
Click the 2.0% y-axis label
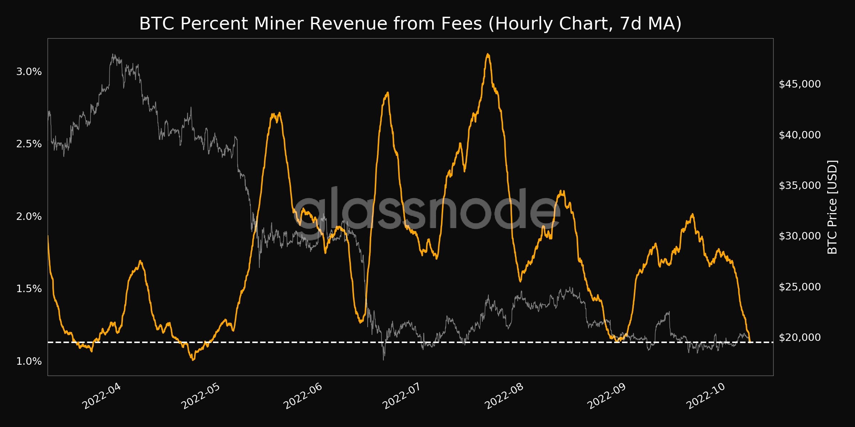[x=29, y=216]
